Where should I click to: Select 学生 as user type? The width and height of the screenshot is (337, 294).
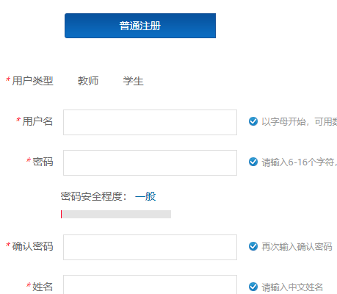(133, 81)
